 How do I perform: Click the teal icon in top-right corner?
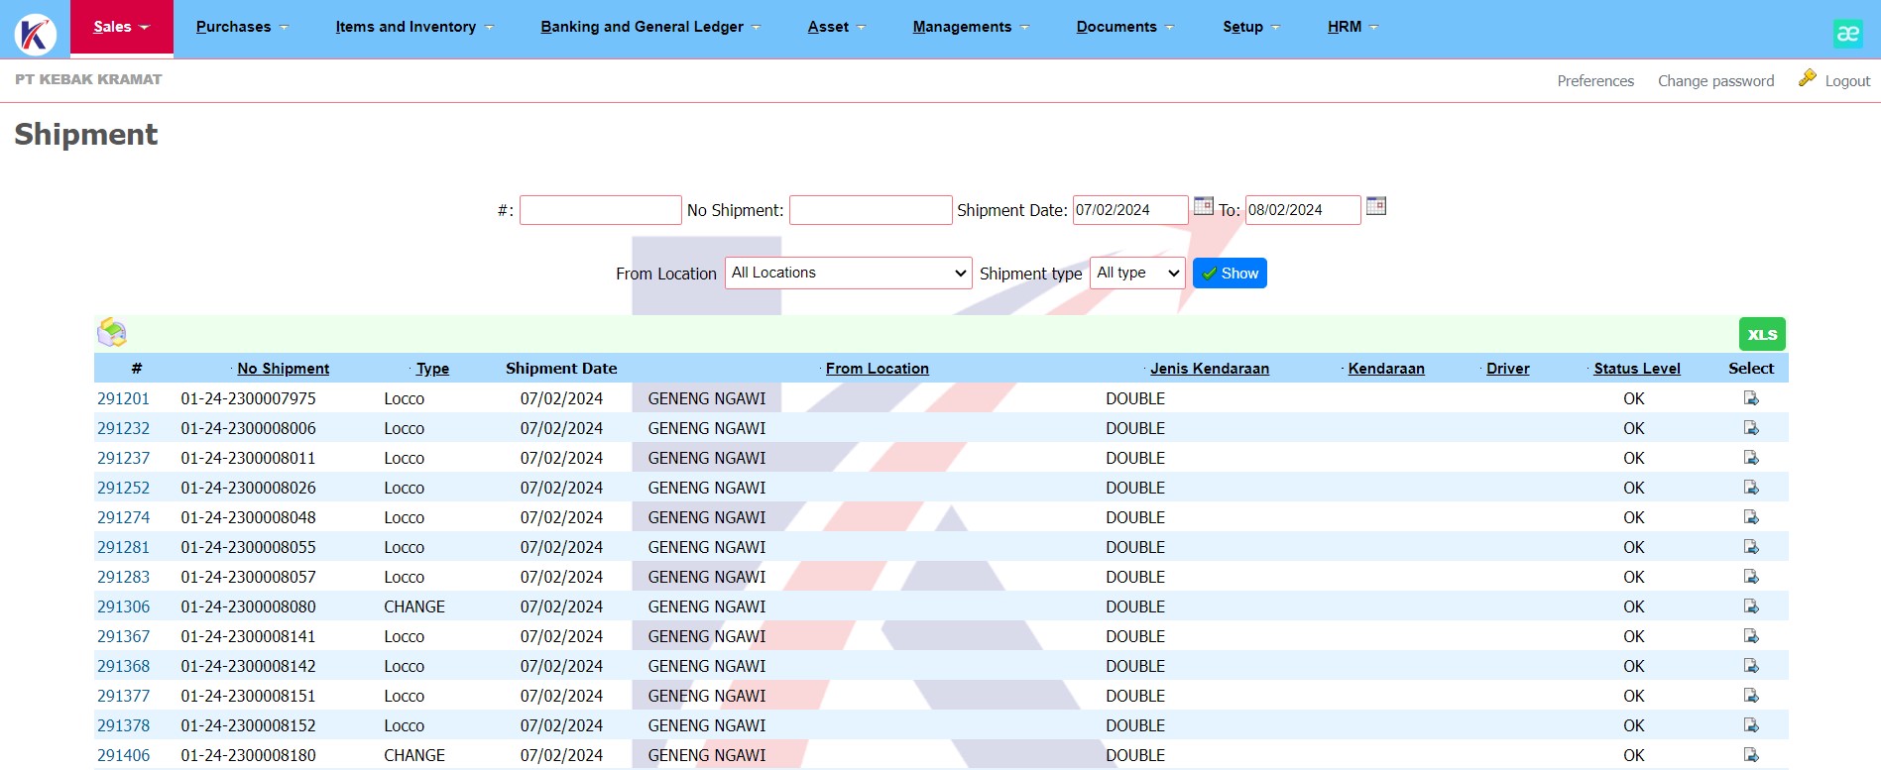click(x=1847, y=34)
